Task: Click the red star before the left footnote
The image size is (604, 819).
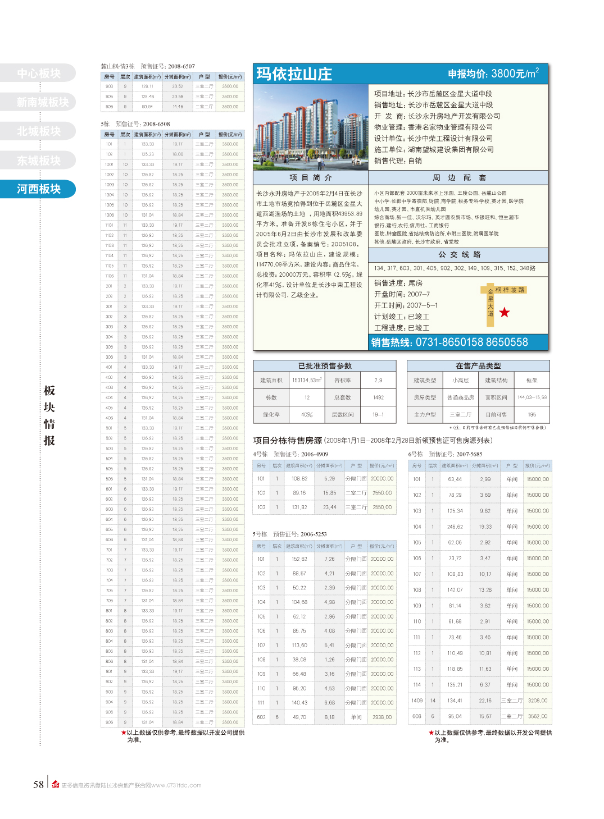Action: (124, 733)
